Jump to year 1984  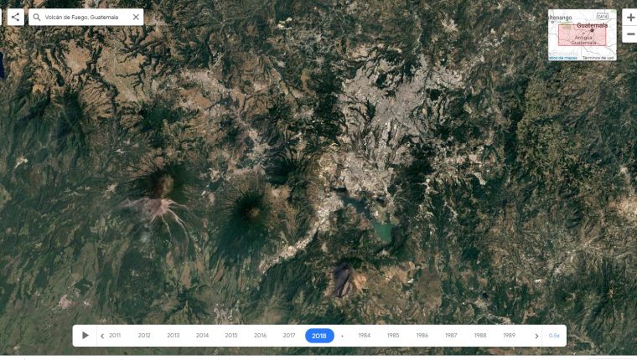click(x=364, y=336)
